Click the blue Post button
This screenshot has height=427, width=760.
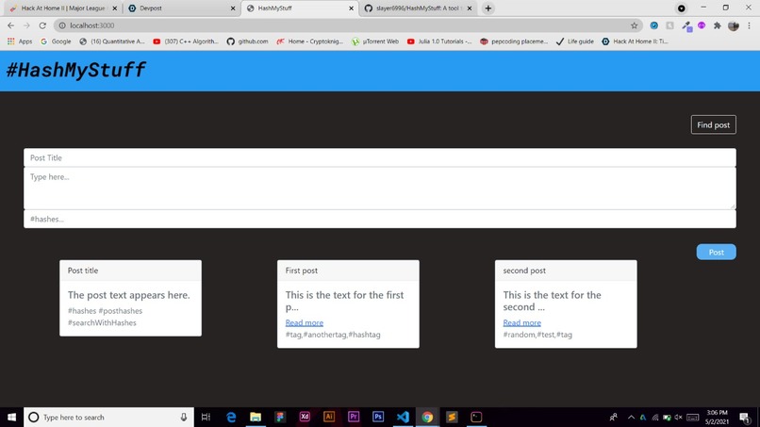pyautogui.click(x=716, y=252)
